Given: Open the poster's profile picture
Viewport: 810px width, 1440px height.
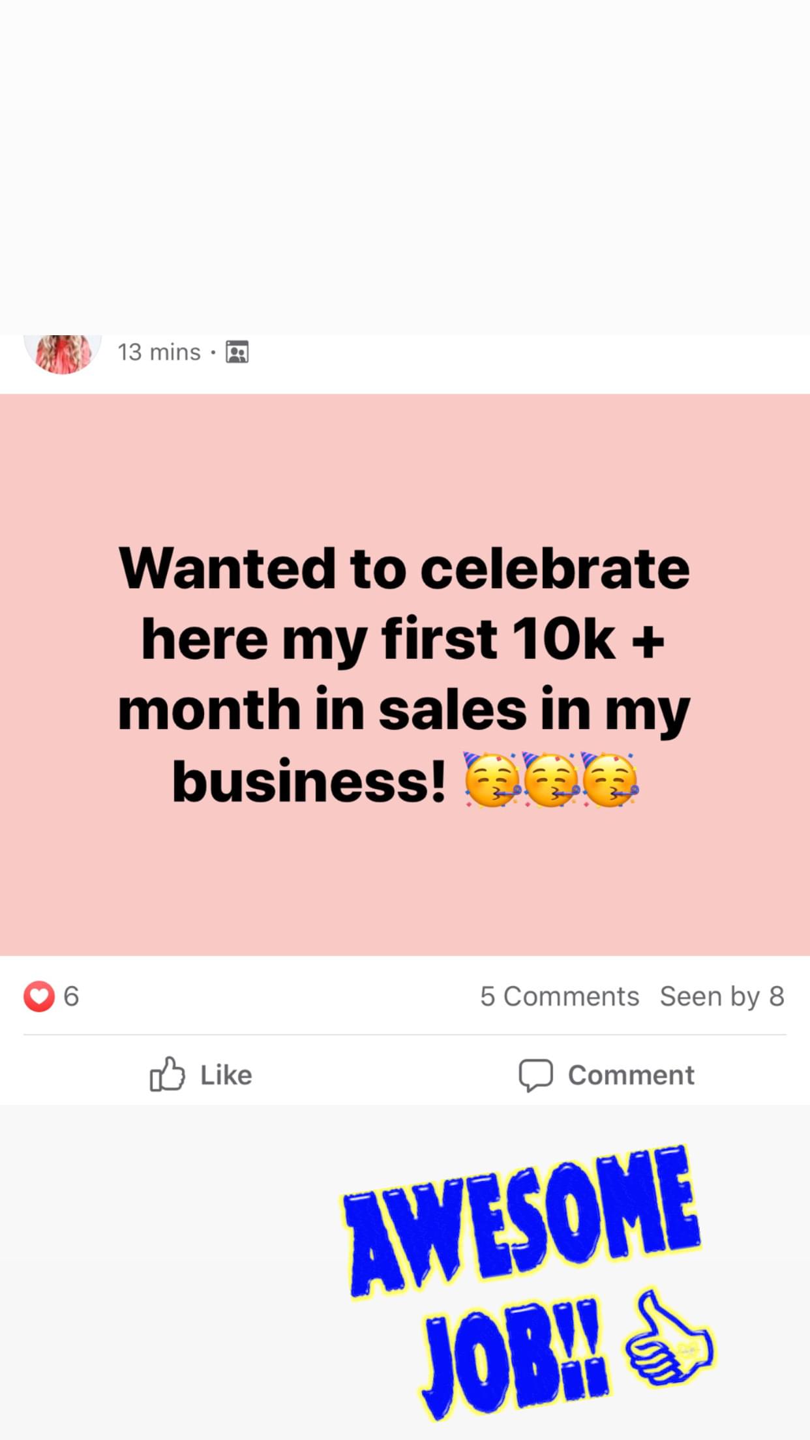Looking at the screenshot, I should [63, 353].
